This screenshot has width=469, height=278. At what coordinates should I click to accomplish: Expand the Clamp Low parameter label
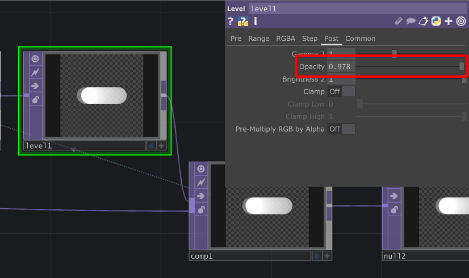(306, 104)
